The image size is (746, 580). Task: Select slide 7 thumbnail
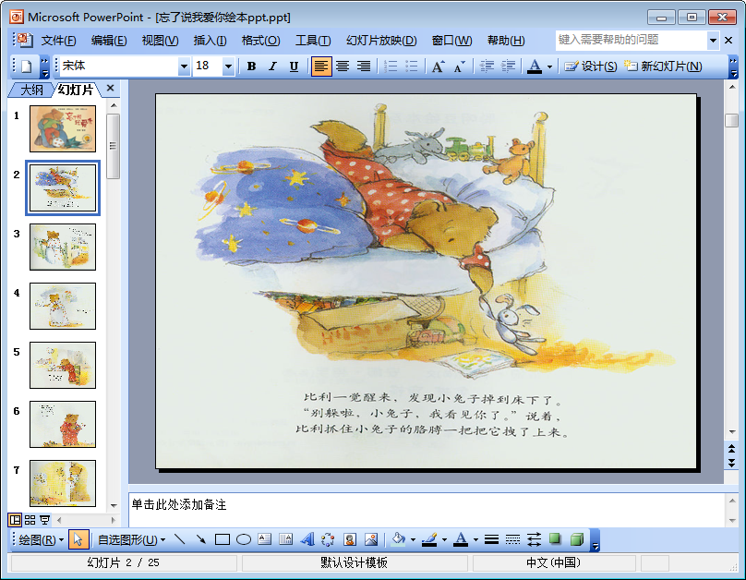pos(63,483)
